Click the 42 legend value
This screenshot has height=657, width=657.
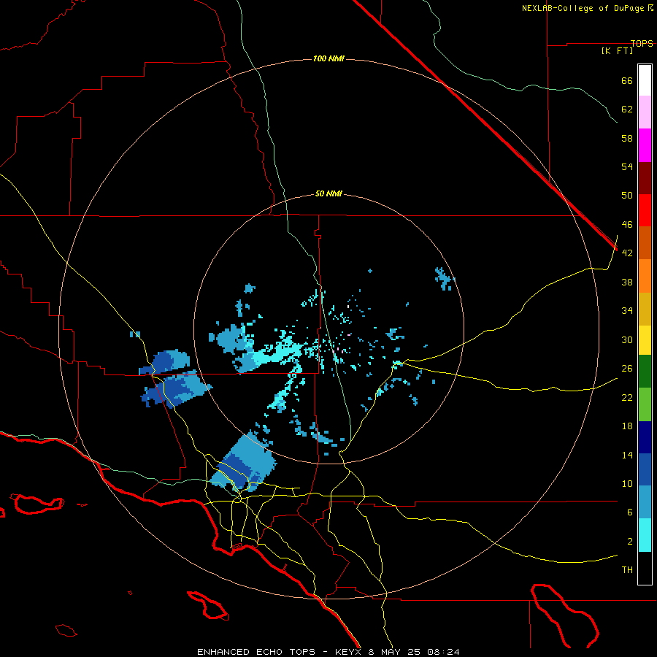627,253
